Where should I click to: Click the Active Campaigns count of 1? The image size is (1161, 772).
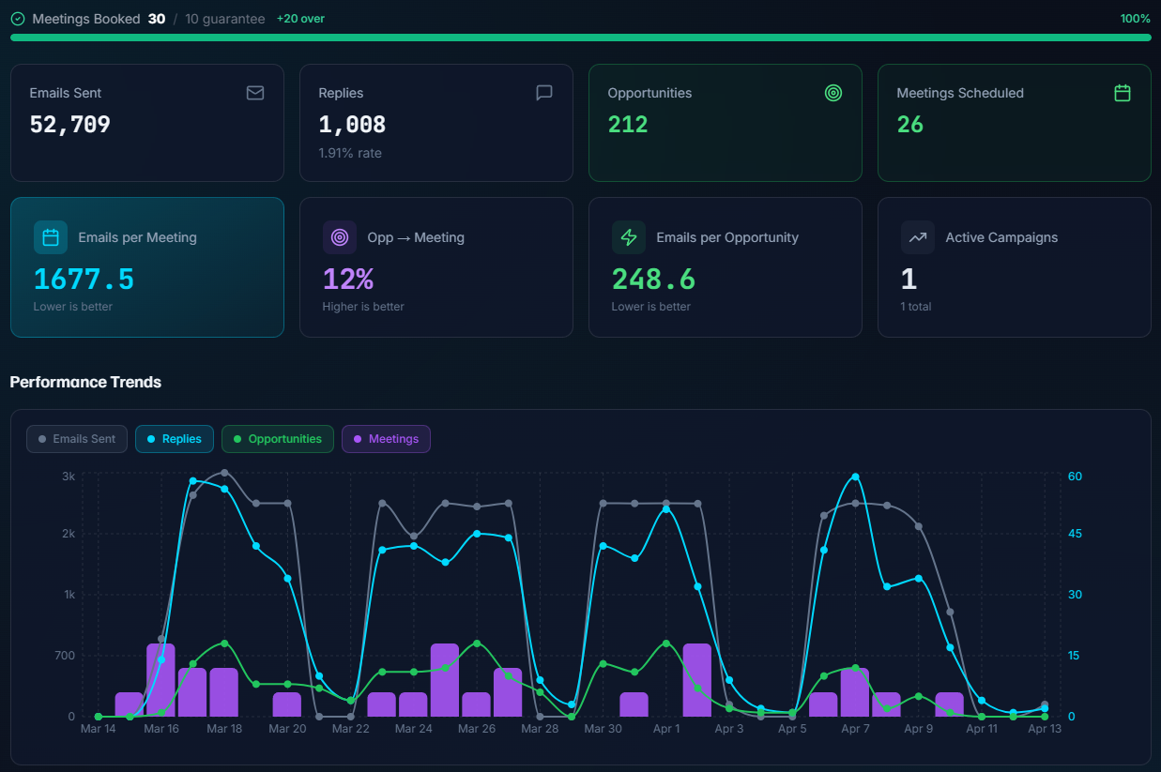909,279
